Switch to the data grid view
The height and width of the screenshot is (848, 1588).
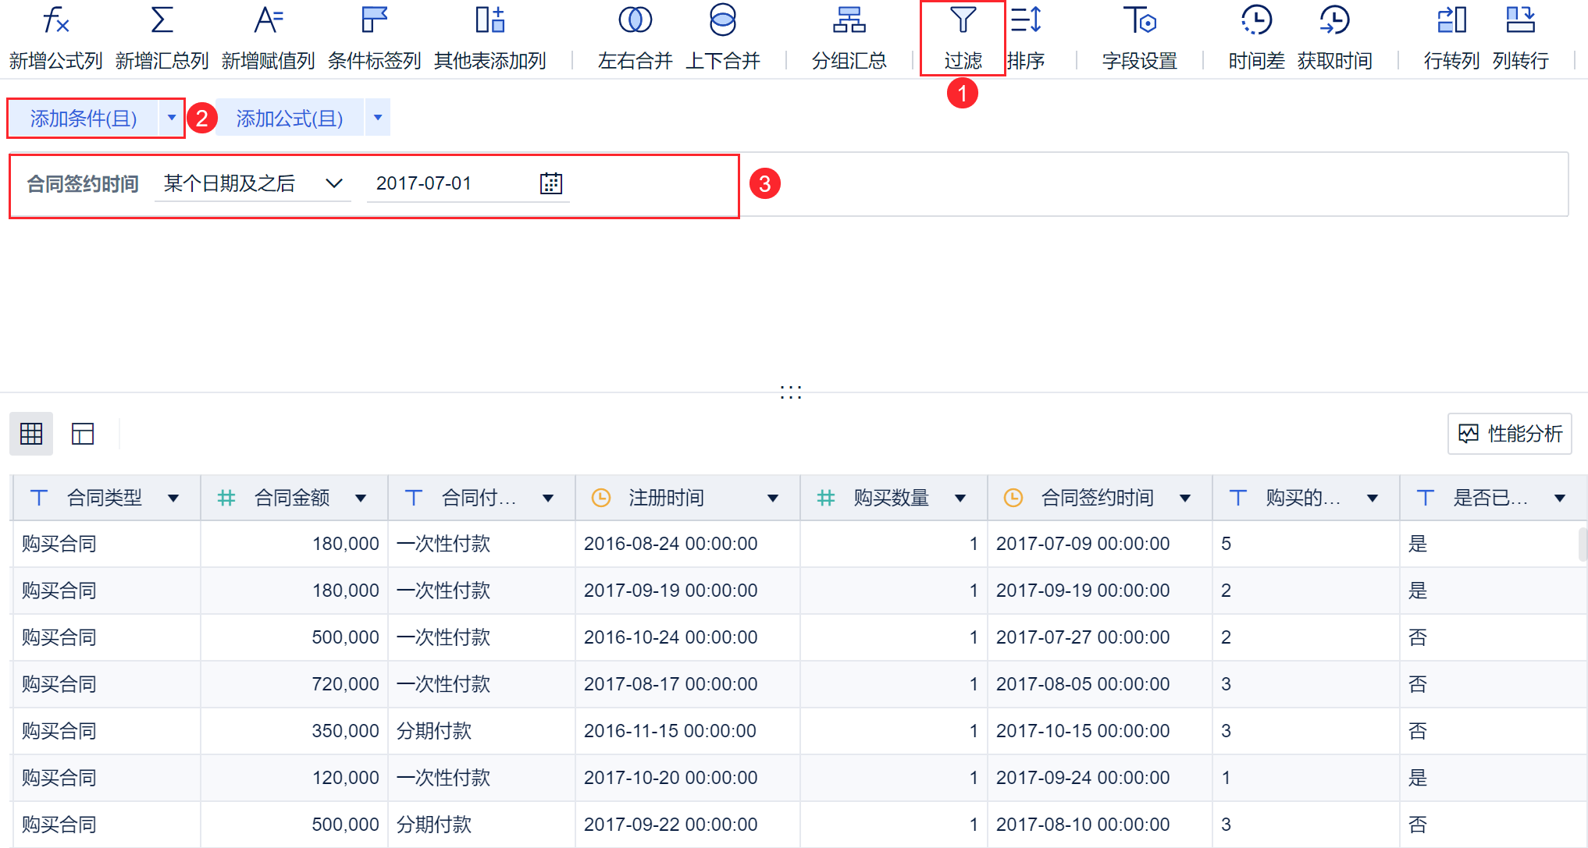point(31,434)
